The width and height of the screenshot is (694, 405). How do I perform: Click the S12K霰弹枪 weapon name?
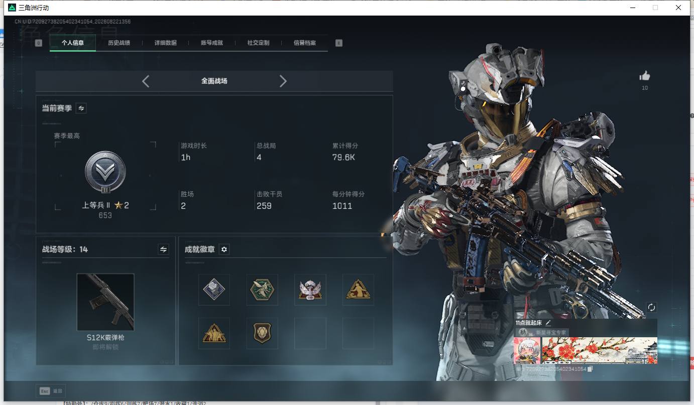point(105,338)
